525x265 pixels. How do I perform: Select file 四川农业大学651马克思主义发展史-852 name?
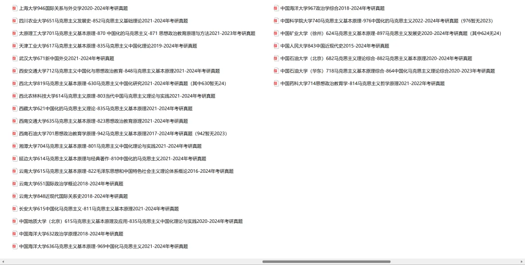(x=104, y=21)
